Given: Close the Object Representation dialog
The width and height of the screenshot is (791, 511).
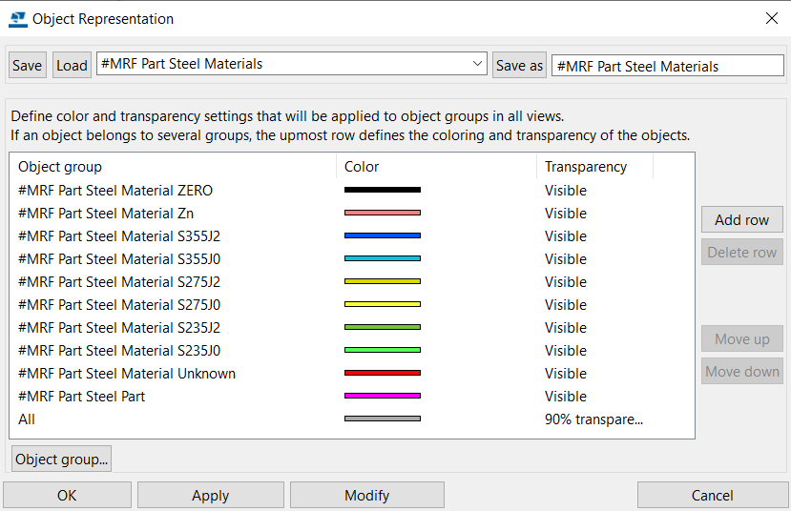Looking at the screenshot, I should (771, 19).
